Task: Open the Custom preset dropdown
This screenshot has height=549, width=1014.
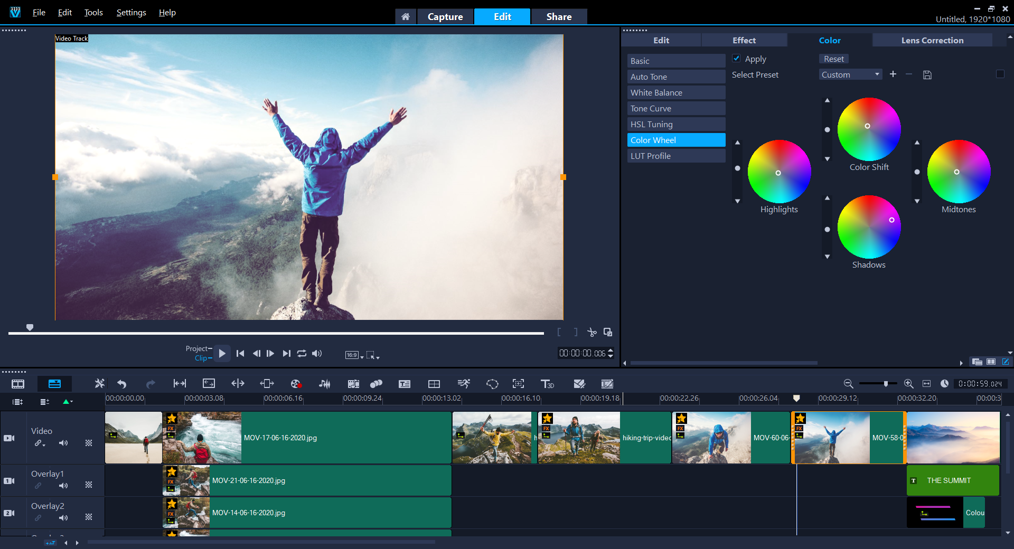Action: click(x=850, y=74)
